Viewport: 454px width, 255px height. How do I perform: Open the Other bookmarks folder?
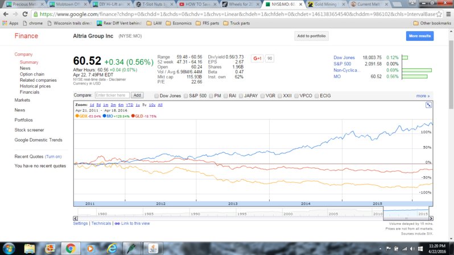coord(432,23)
